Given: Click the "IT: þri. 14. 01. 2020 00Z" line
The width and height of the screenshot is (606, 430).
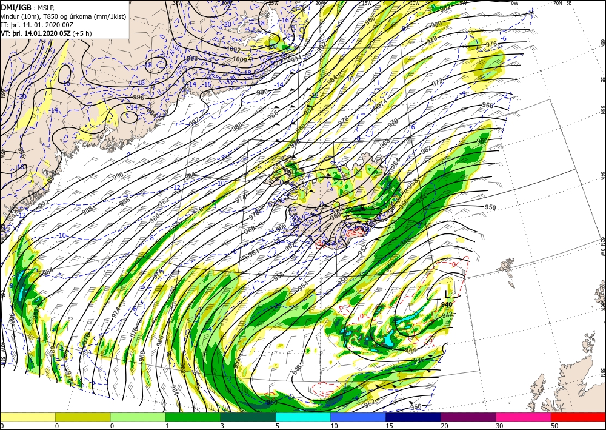Looking at the screenshot, I should (x=37, y=25).
